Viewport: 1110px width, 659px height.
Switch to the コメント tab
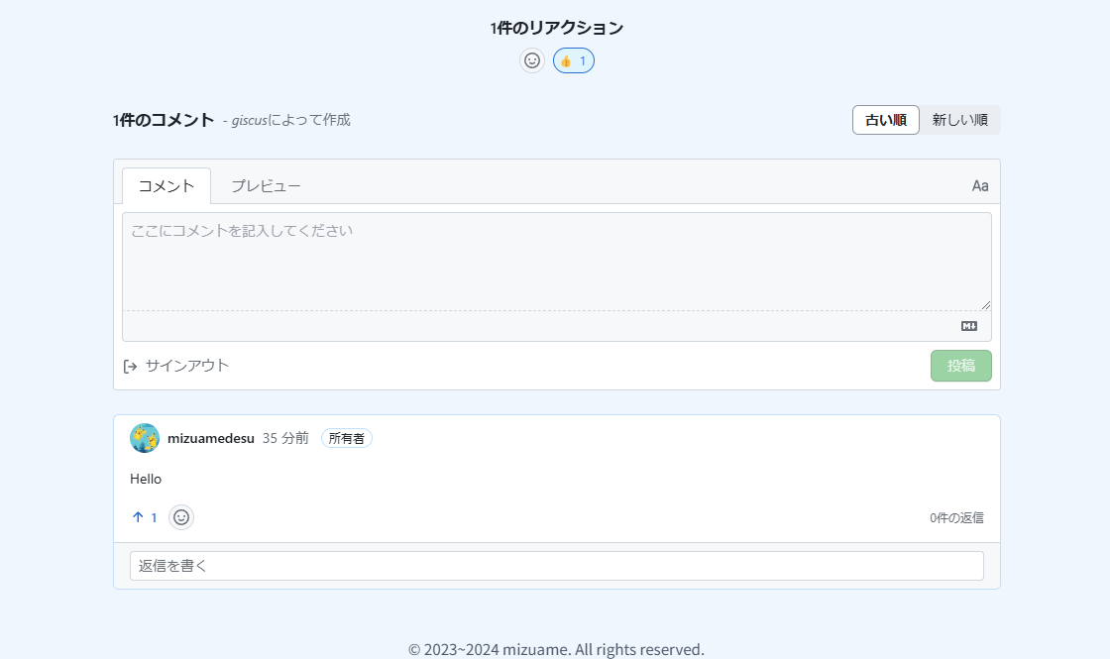point(166,185)
